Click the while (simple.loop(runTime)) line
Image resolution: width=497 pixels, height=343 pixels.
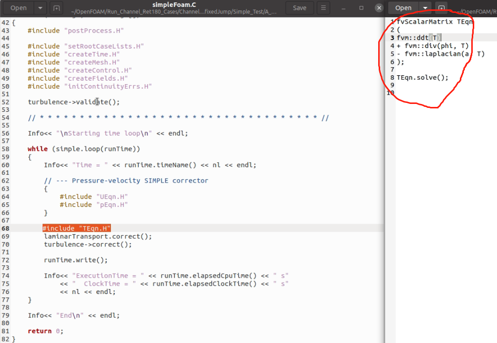[x=84, y=149]
